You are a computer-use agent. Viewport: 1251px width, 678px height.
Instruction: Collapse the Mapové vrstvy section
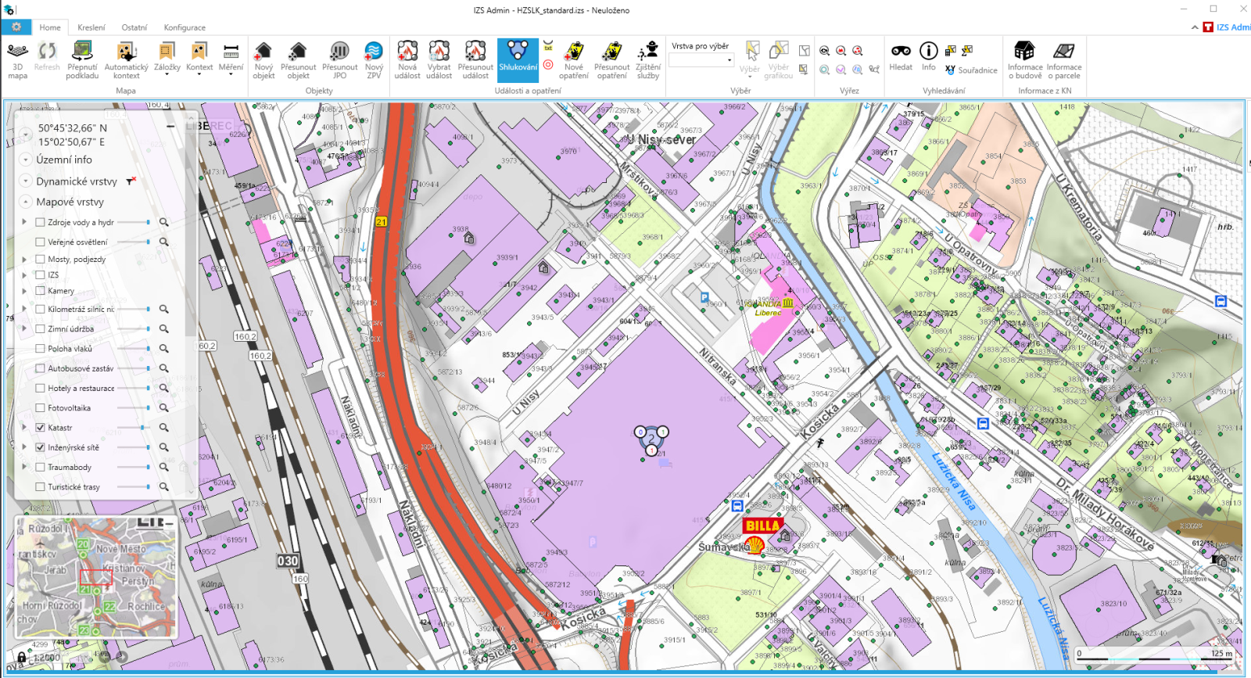[x=26, y=202]
